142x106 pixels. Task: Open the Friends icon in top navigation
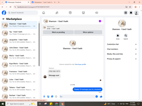(x=57, y=13)
